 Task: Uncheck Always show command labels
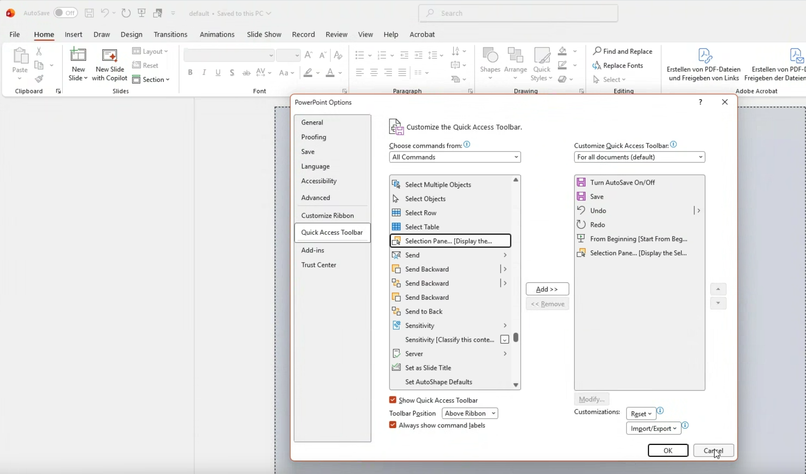click(x=393, y=425)
